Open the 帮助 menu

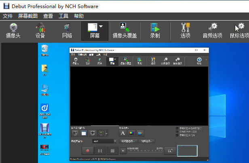78,16
